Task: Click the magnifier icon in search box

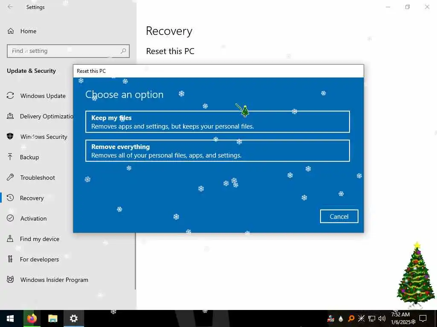Action: (123, 51)
